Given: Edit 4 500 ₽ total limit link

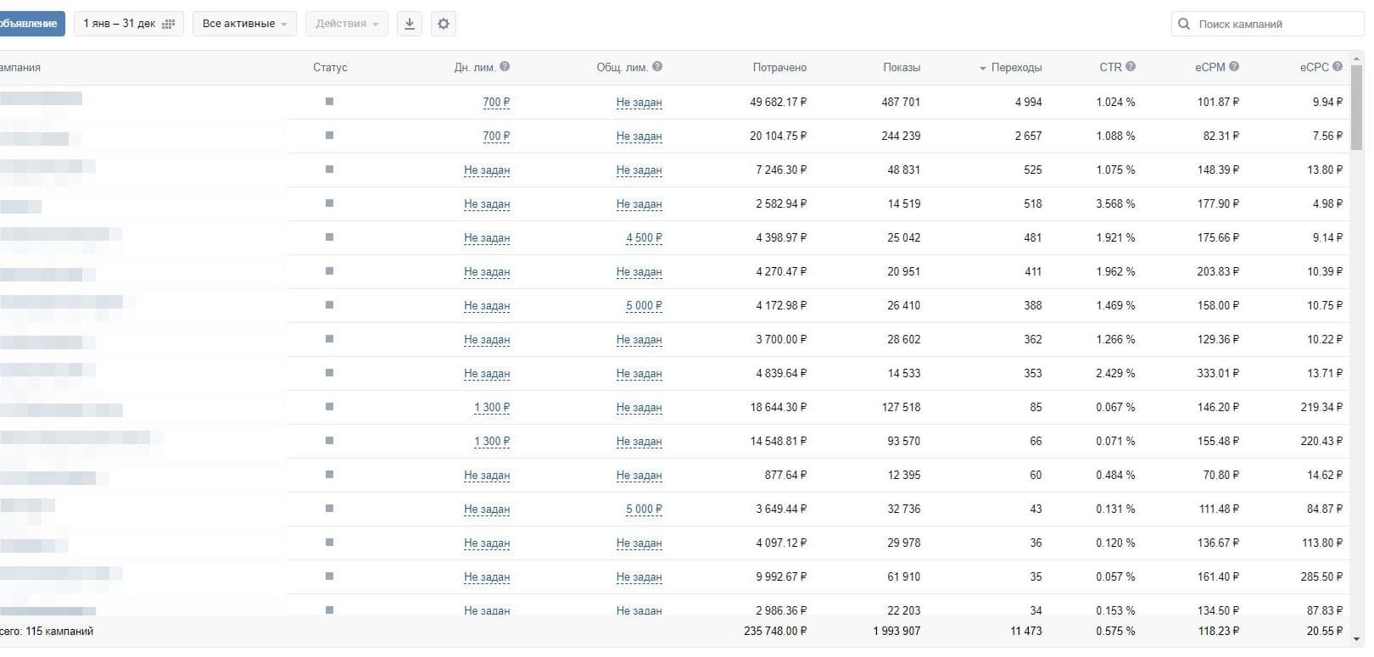Looking at the screenshot, I should 644,238.
